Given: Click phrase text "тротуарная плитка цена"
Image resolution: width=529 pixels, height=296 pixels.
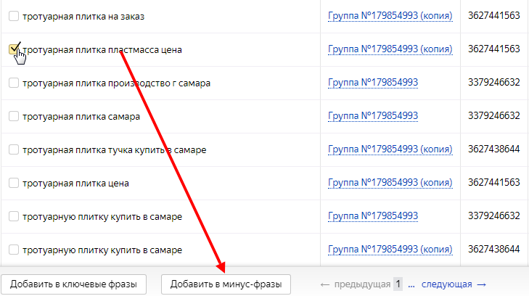Looking at the screenshot, I should click(x=75, y=184).
